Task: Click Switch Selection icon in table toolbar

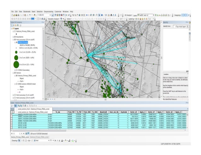Action: click(x=21, y=106)
